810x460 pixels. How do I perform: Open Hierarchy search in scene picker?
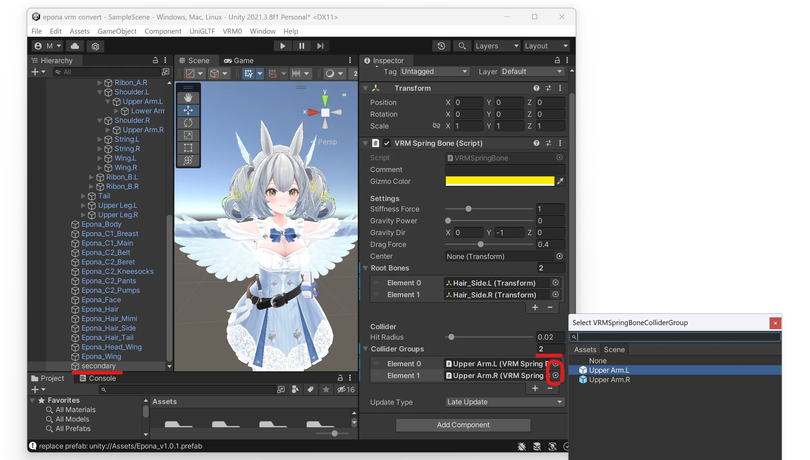coord(165,72)
